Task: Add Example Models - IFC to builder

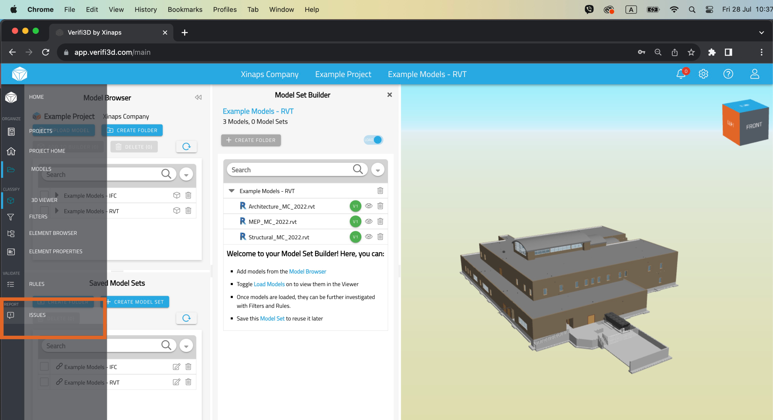Action: [x=177, y=195]
